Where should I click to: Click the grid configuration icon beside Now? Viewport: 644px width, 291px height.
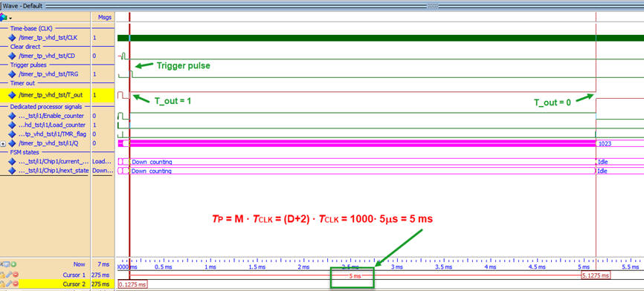tap(7, 265)
